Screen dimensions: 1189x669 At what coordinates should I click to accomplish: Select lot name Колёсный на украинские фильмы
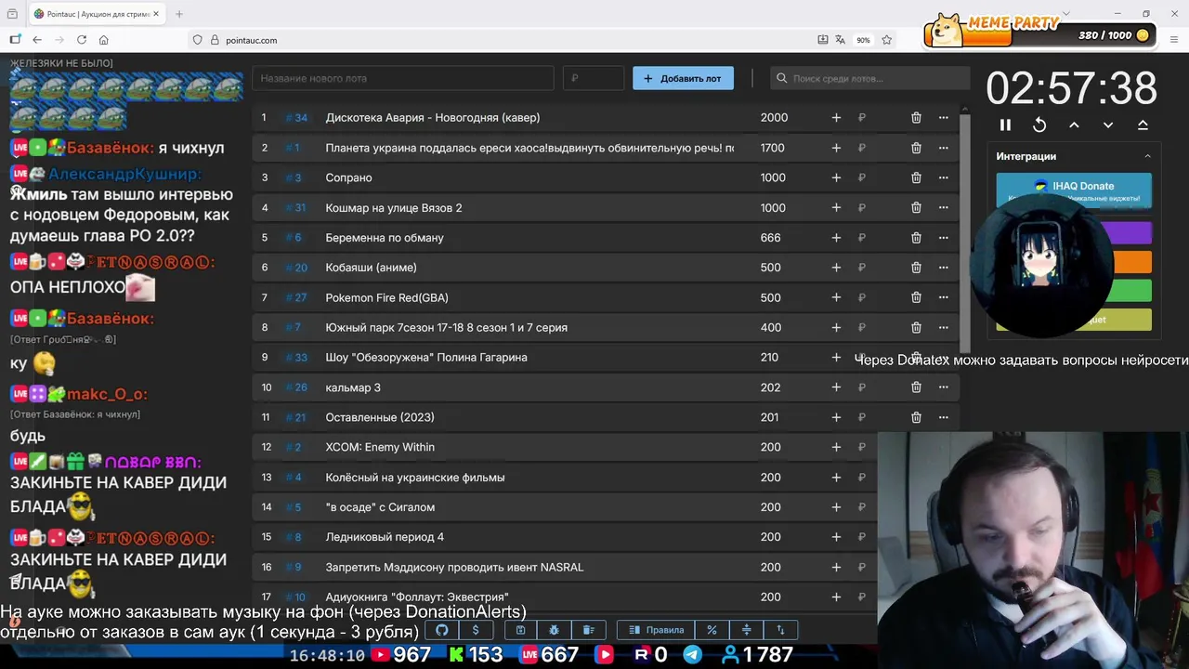[415, 478]
